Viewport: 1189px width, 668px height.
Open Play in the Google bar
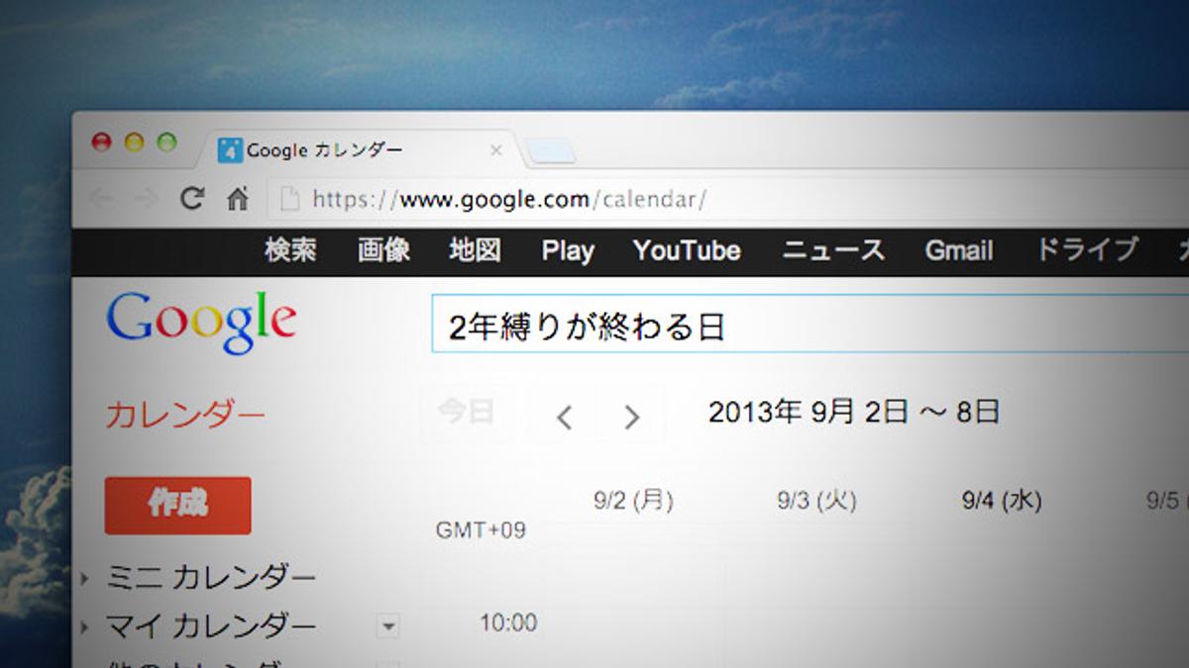[568, 251]
